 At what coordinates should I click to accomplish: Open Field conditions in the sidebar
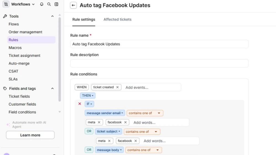coord(22,112)
